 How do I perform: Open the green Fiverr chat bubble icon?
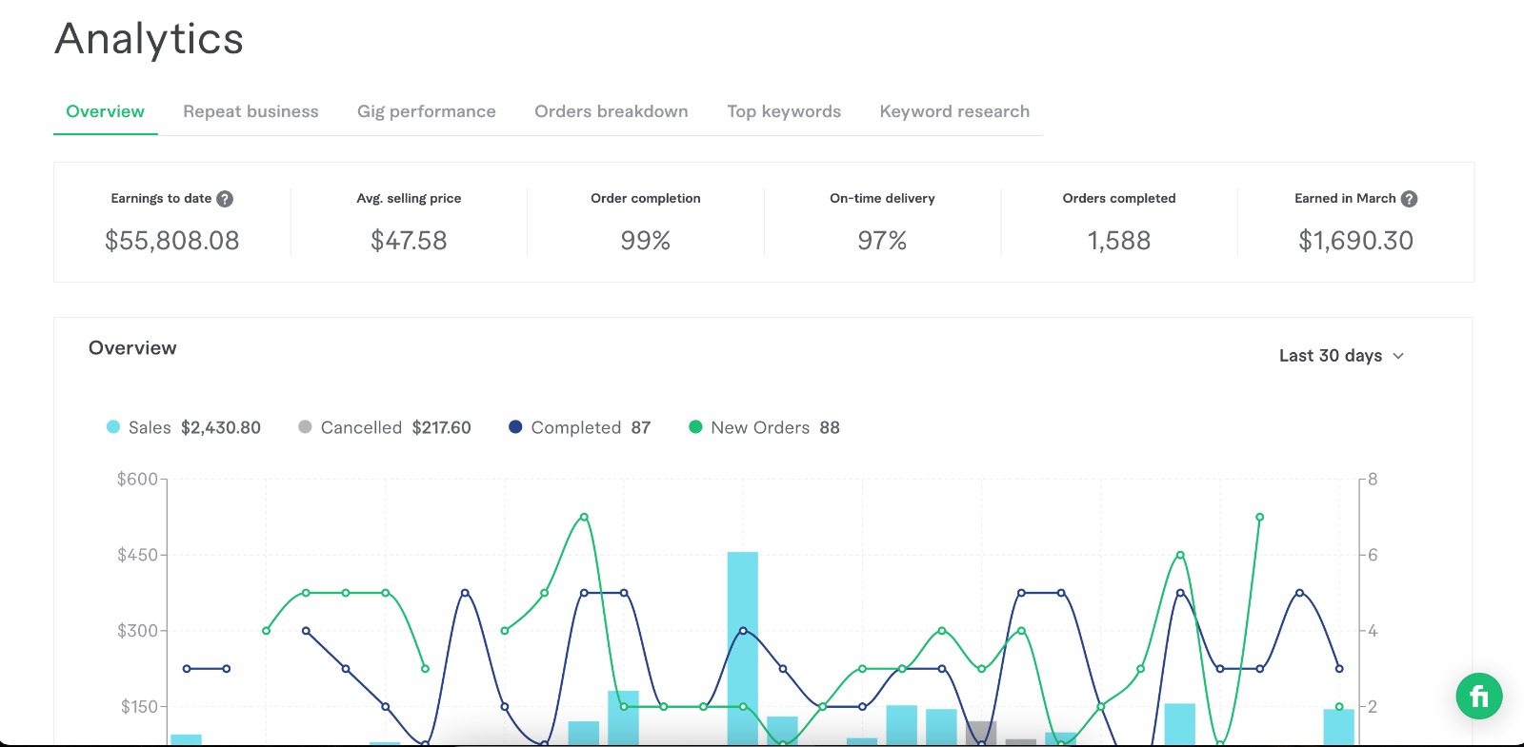point(1478,696)
